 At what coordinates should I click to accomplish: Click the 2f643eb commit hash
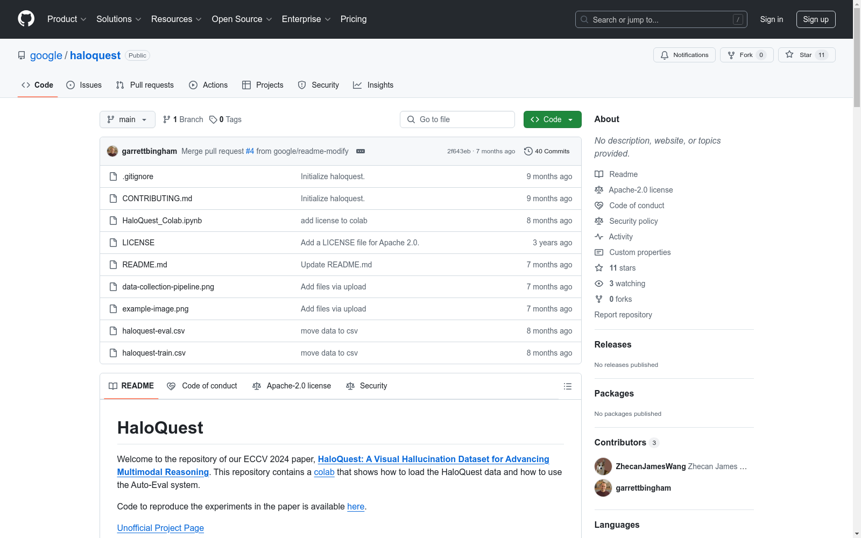pyautogui.click(x=458, y=151)
